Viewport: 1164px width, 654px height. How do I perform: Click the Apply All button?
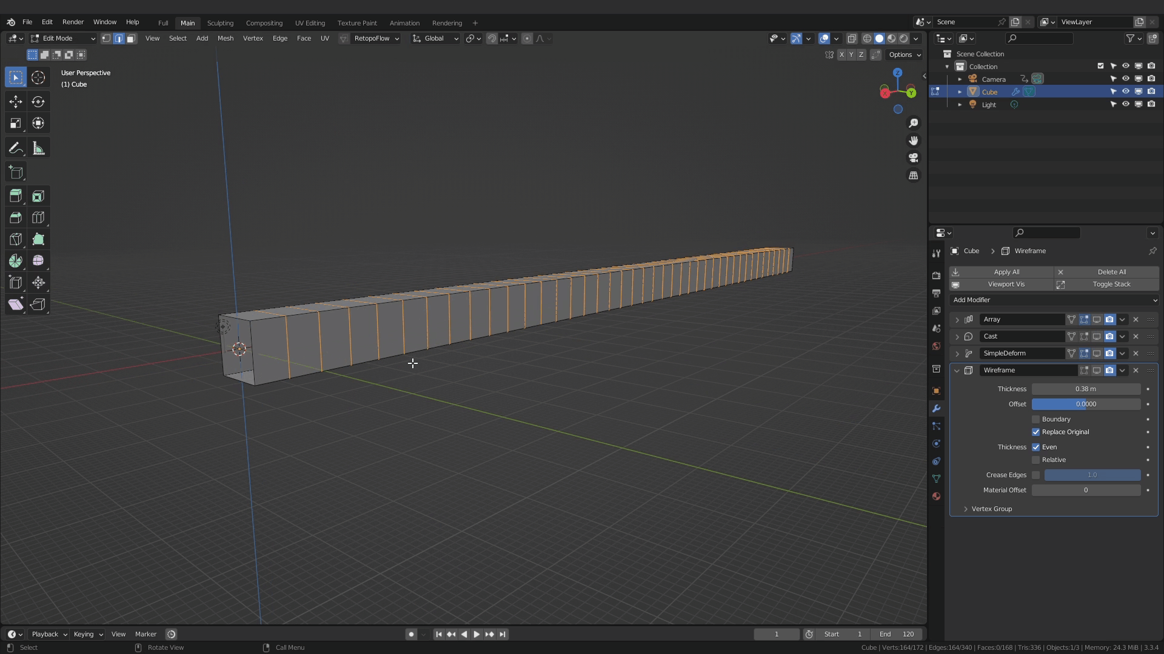click(1006, 272)
